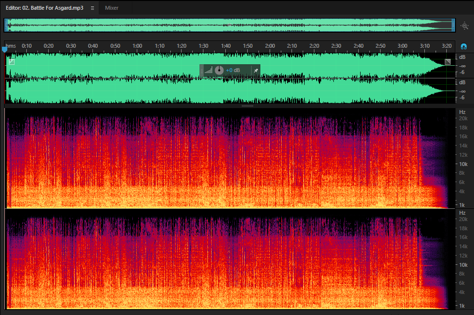Select the Editor: 02. Battle For Asgard.mp3 tab

[44, 8]
